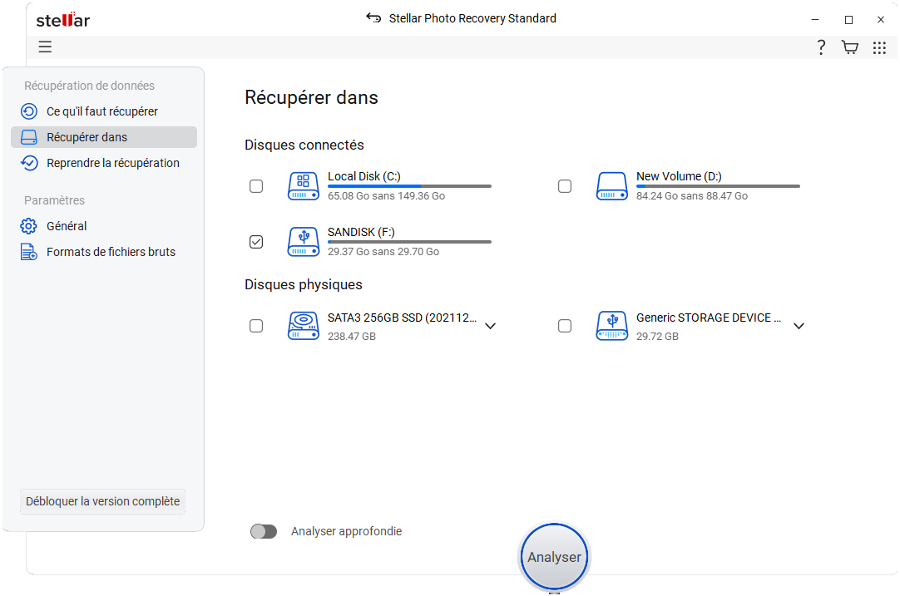Click the Local Disk (C:) drive icon
Screen dimensions: 900x596
coord(303,186)
